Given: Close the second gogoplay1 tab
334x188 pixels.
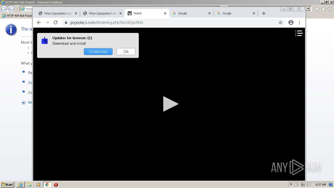Looking at the screenshot, I should pyautogui.click(x=121, y=13).
